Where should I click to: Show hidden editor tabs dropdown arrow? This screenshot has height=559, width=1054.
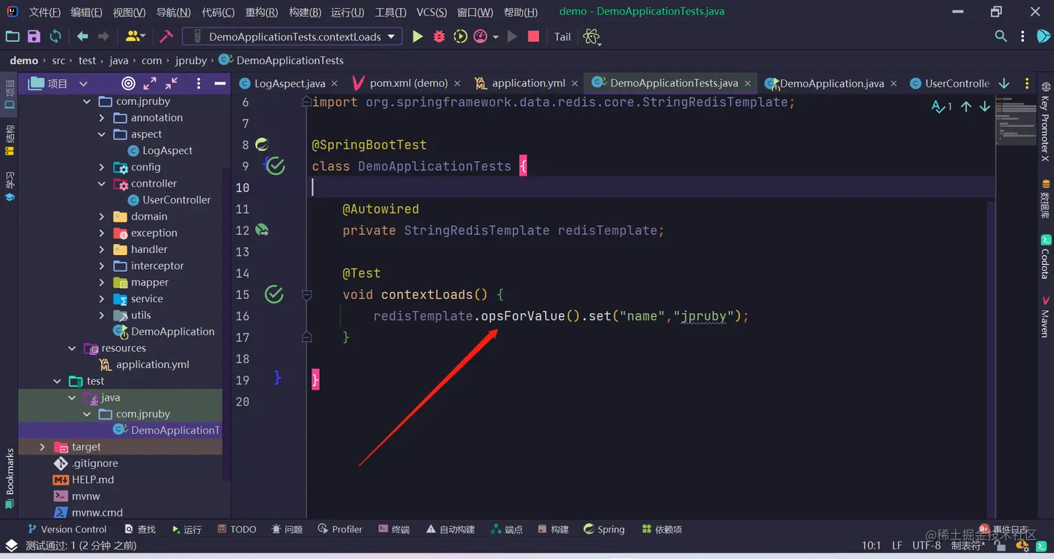coord(1004,84)
